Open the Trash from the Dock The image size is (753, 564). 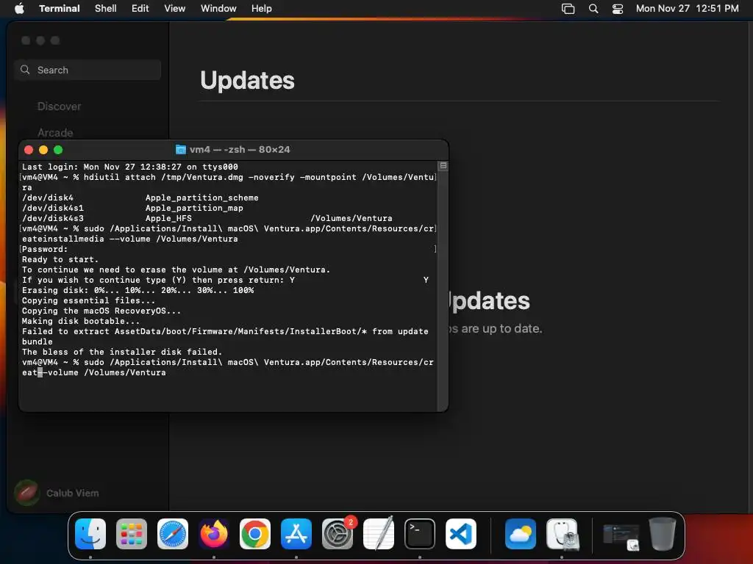coord(663,533)
